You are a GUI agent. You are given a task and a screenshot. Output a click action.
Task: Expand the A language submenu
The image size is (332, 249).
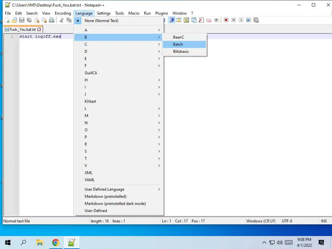tap(119, 30)
